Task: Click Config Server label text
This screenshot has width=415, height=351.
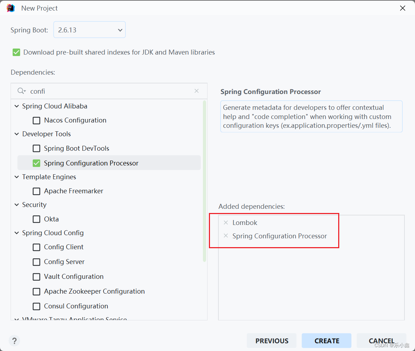Action: 64,262
